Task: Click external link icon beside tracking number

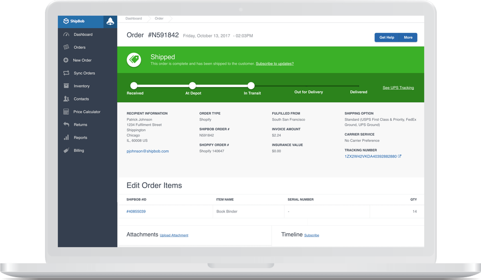Action: click(x=399, y=156)
